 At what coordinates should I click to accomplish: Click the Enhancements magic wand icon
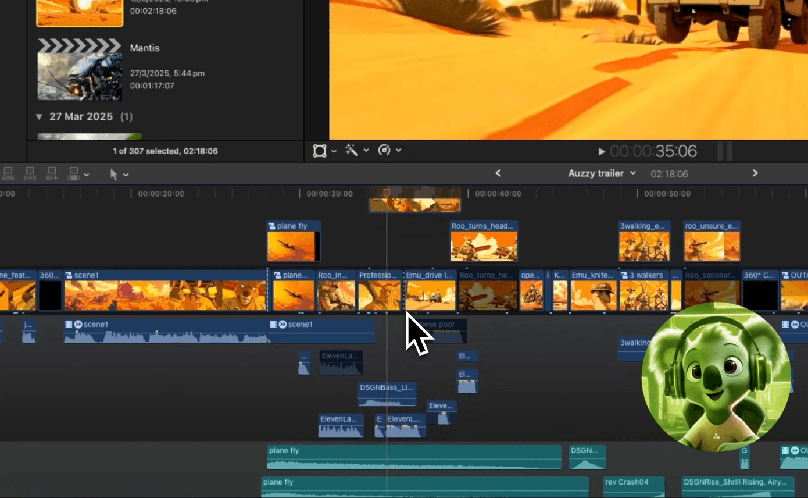352,150
